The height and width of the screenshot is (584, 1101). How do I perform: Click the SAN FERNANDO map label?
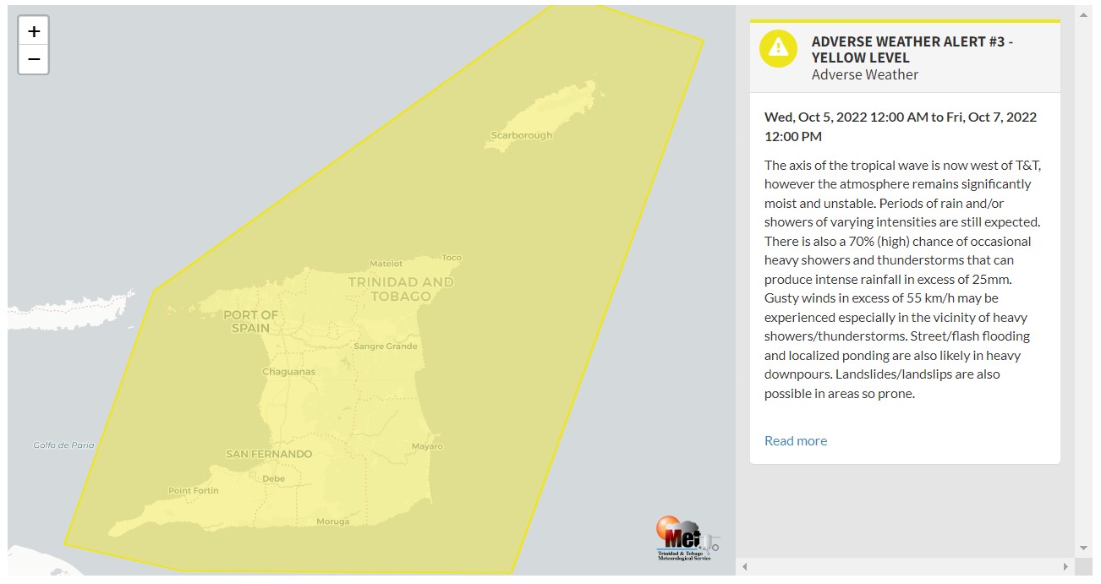[x=269, y=454]
